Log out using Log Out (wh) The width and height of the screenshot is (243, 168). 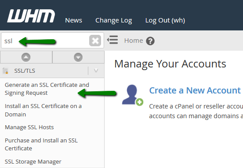pyautogui.click(x=165, y=20)
